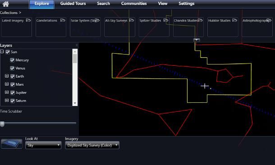Image resolution: width=275 pixels, height=165 pixels.
Task: Open the Spitzer Studies folder icon
Action: pyautogui.click(x=166, y=20)
